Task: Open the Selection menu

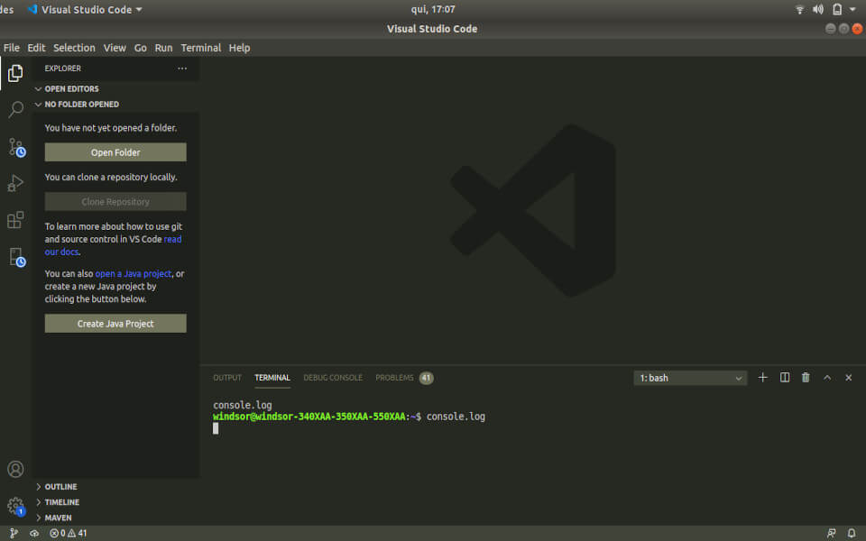Action: coord(74,48)
